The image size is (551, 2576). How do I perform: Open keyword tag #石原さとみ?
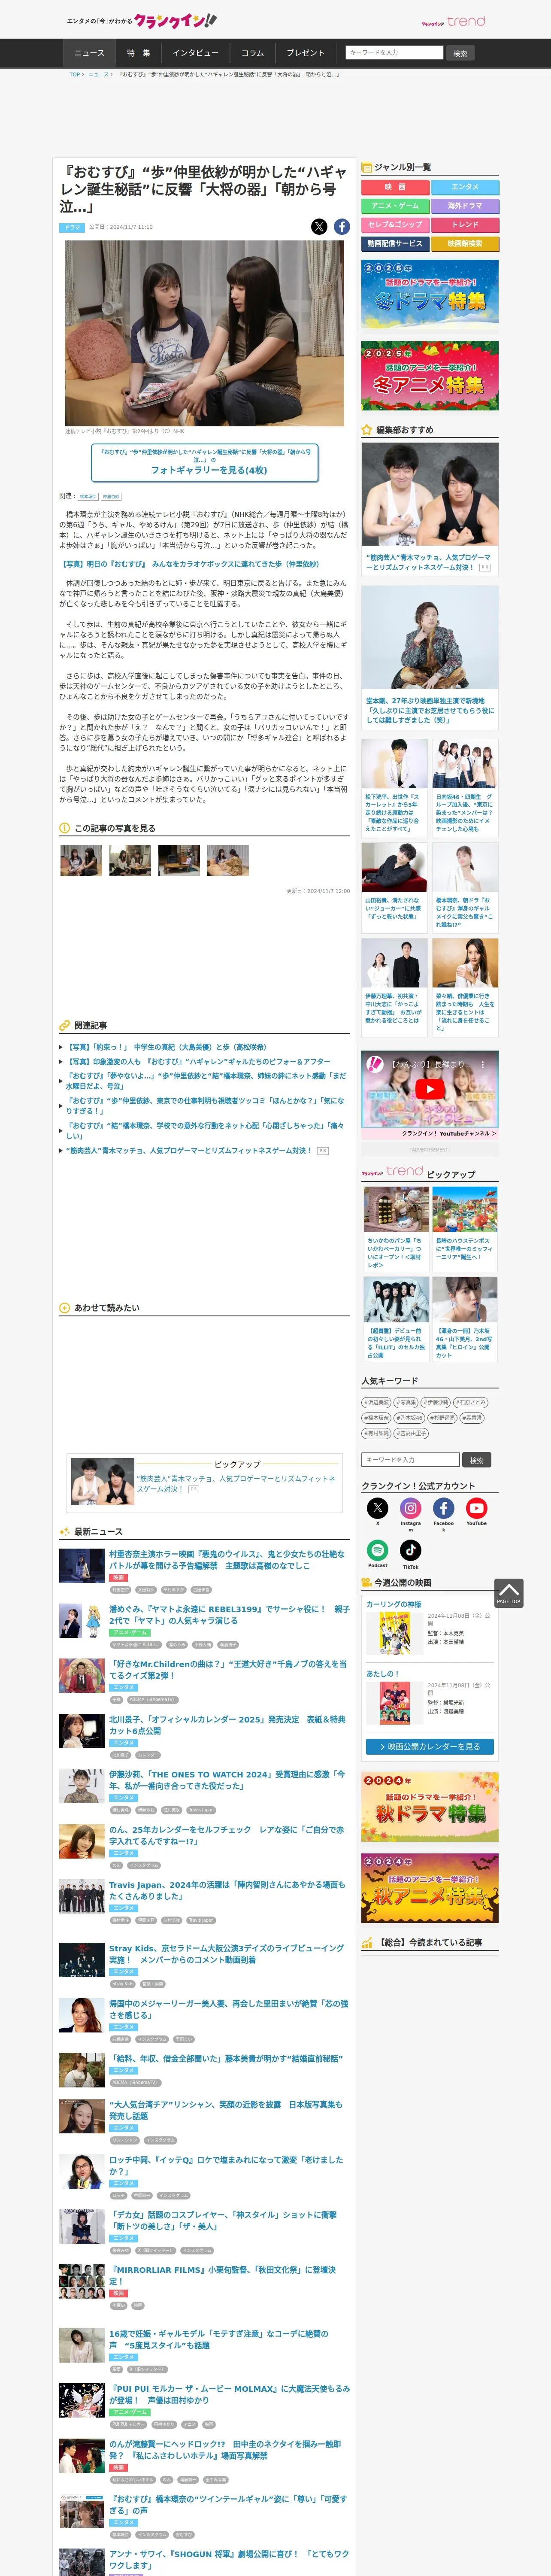point(471,1402)
